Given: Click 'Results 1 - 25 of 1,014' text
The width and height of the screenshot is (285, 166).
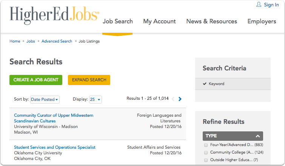Looking at the screenshot, I should point(148,98).
